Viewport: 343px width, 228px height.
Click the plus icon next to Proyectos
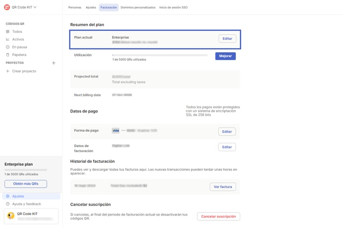tap(54, 63)
